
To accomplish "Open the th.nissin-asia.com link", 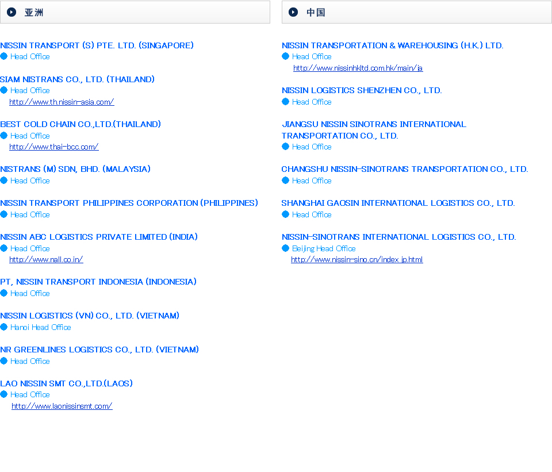I will tap(62, 102).
